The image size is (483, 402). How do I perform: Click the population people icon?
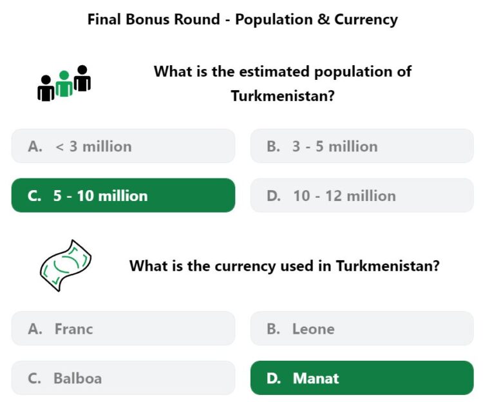[64, 83]
